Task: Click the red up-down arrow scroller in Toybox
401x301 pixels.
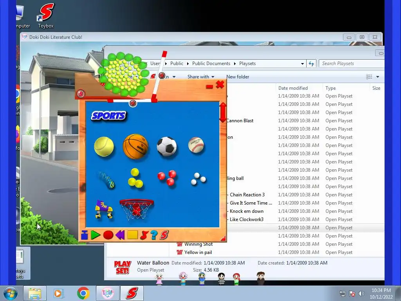Action: (223, 112)
